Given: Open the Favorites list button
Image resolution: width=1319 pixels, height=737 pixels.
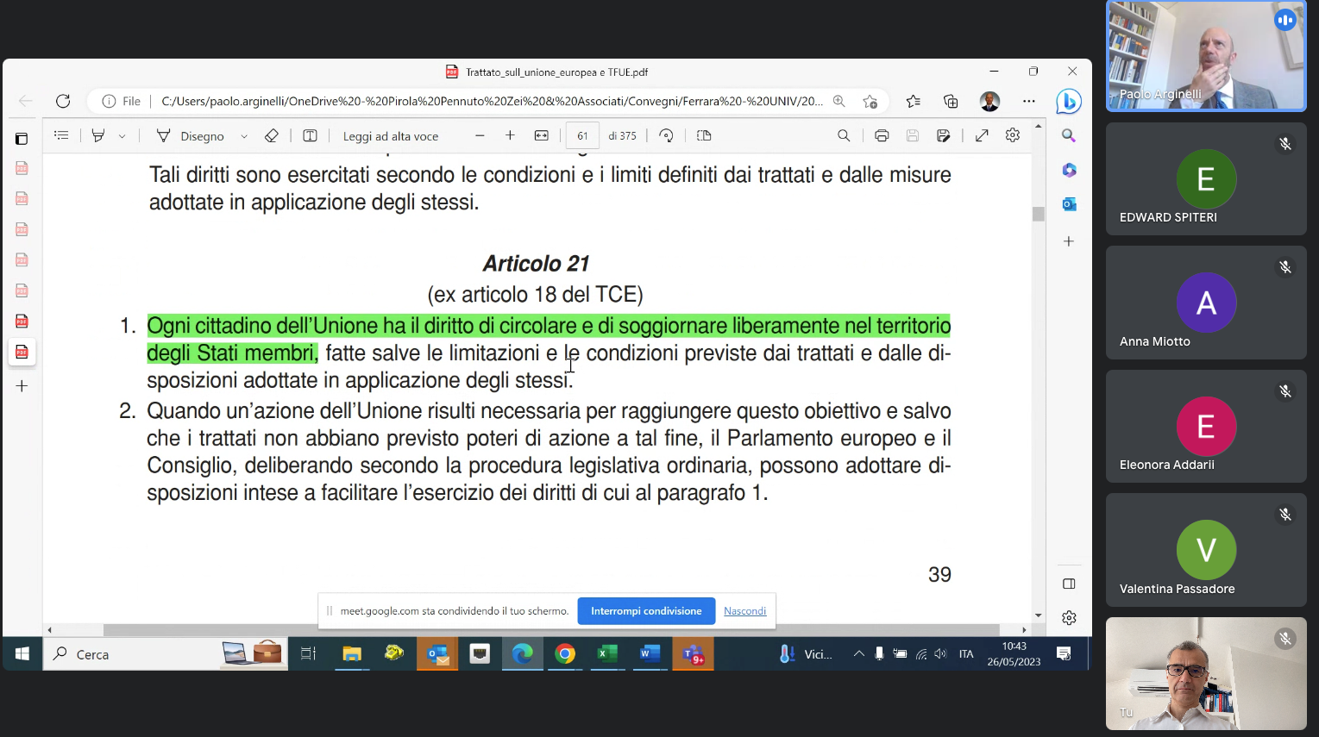Looking at the screenshot, I should pyautogui.click(x=914, y=101).
